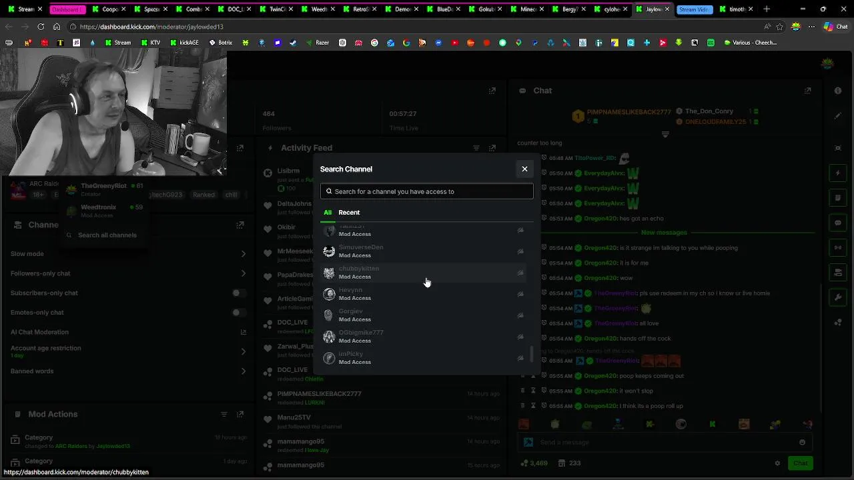Click the info icon in the right sidebar
This screenshot has width=854, height=480.
tap(838, 91)
